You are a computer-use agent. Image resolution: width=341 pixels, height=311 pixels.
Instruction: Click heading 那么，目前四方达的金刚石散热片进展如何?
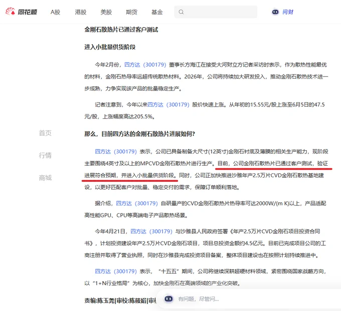click(139, 134)
